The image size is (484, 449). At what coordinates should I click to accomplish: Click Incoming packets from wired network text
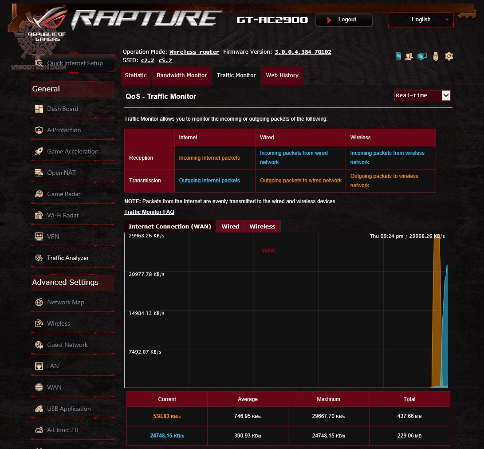tap(294, 158)
